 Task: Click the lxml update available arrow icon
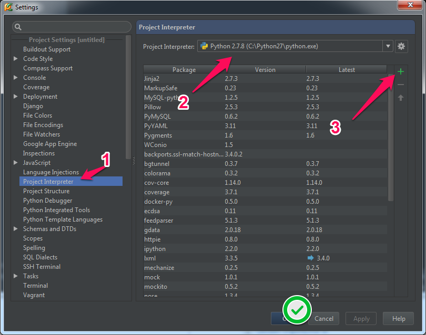coord(310,258)
